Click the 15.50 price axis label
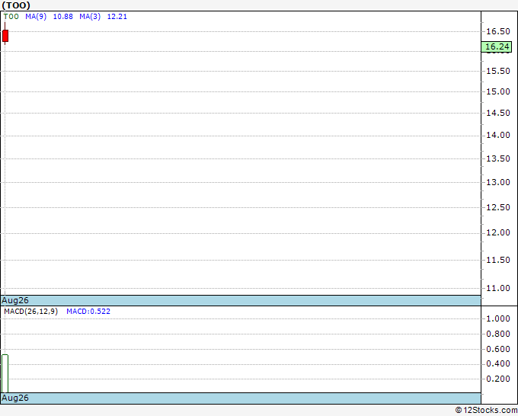Viewport: 518px width, 416px height. click(x=498, y=71)
